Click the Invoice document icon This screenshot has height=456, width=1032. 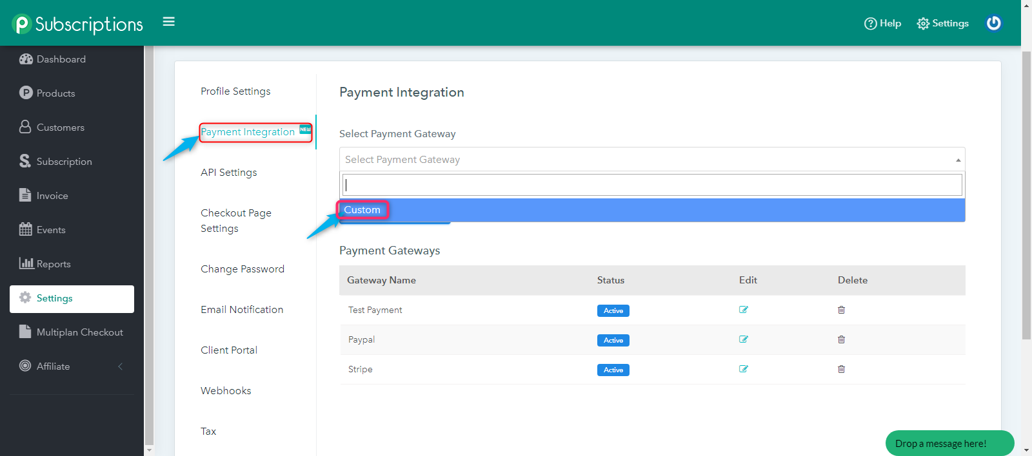coord(25,195)
